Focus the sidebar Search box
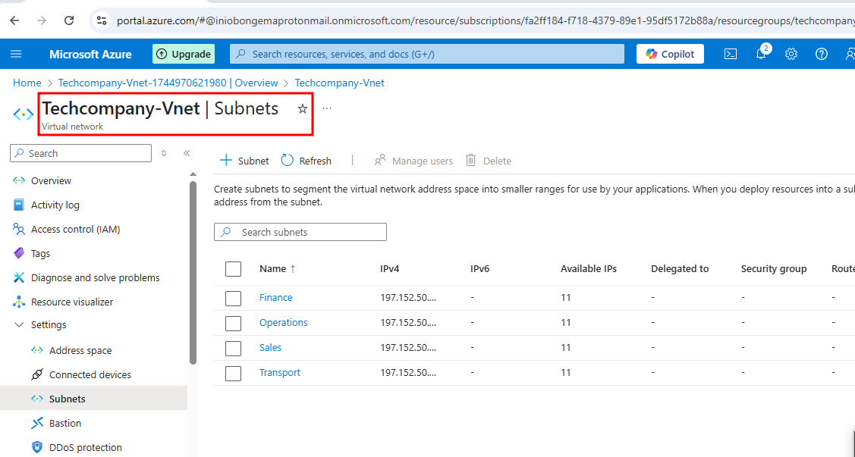855x457 pixels. pos(80,153)
